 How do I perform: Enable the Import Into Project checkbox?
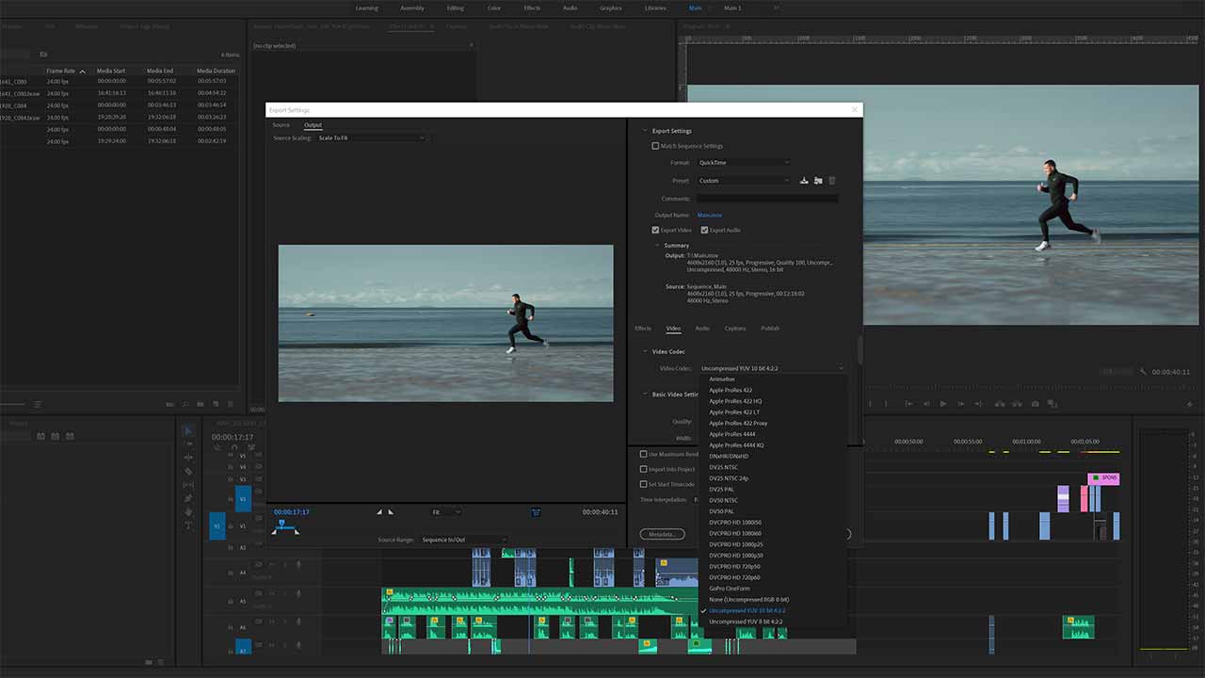(x=643, y=469)
